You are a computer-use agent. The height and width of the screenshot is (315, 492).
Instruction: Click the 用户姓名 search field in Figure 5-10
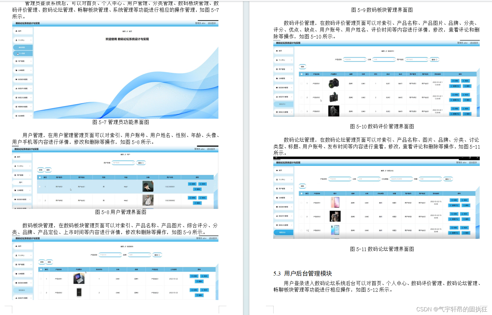pos(416,60)
